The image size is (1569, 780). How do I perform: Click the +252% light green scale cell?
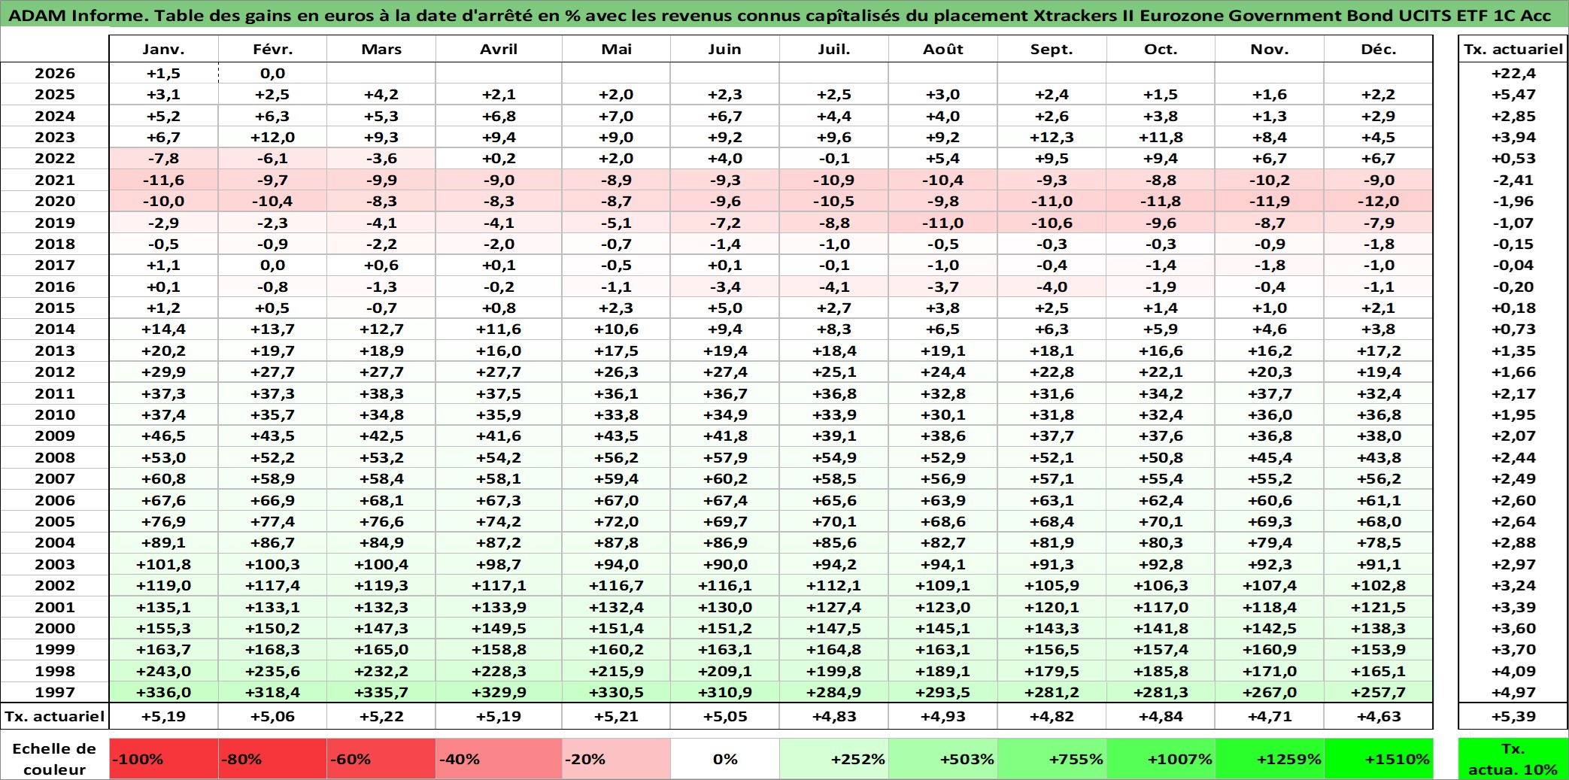(834, 758)
